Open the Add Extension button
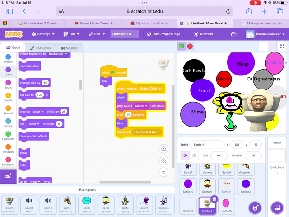 point(8,176)
